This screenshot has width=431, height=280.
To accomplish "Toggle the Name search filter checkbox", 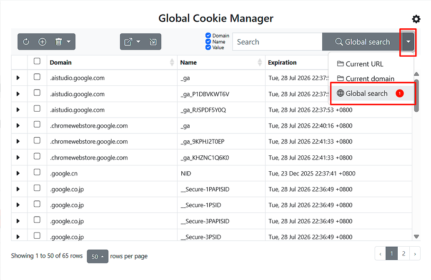I will pyautogui.click(x=208, y=42).
